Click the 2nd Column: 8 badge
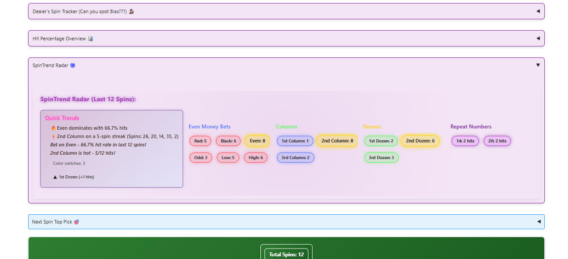Screen dimensions: 568x259 337,141
